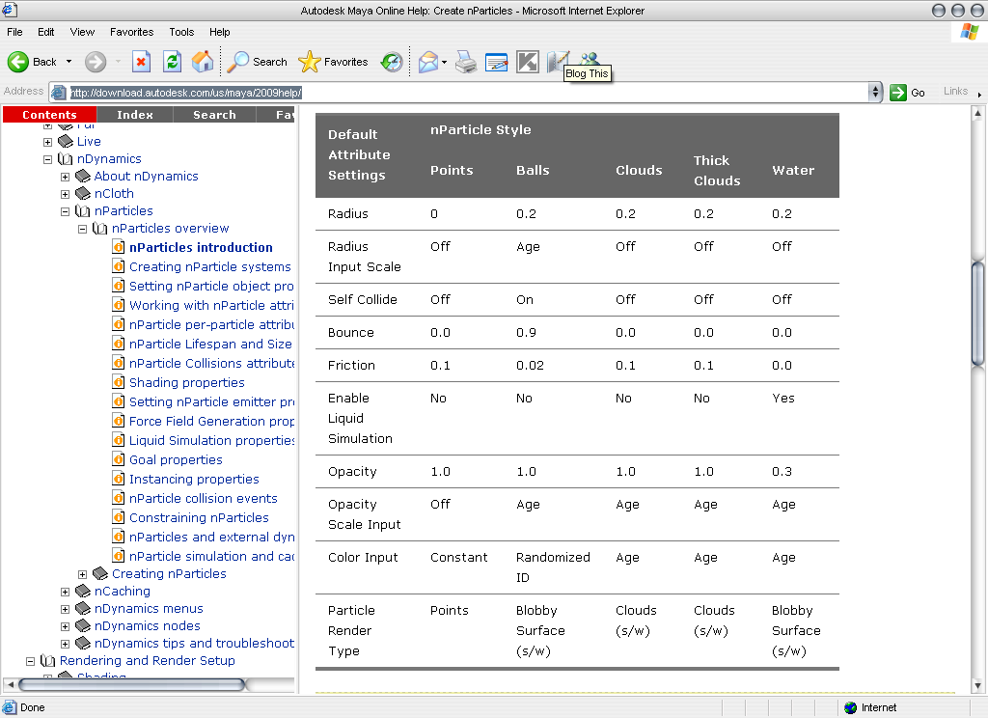Switch to the Contents tab
This screenshot has height=718, width=988.
(50, 115)
